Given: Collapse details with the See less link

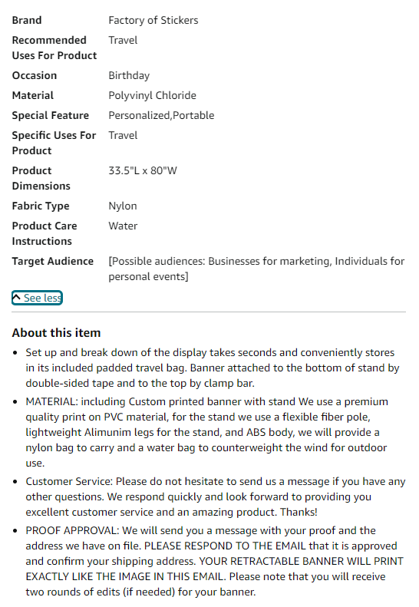Looking at the screenshot, I should [x=37, y=298].
